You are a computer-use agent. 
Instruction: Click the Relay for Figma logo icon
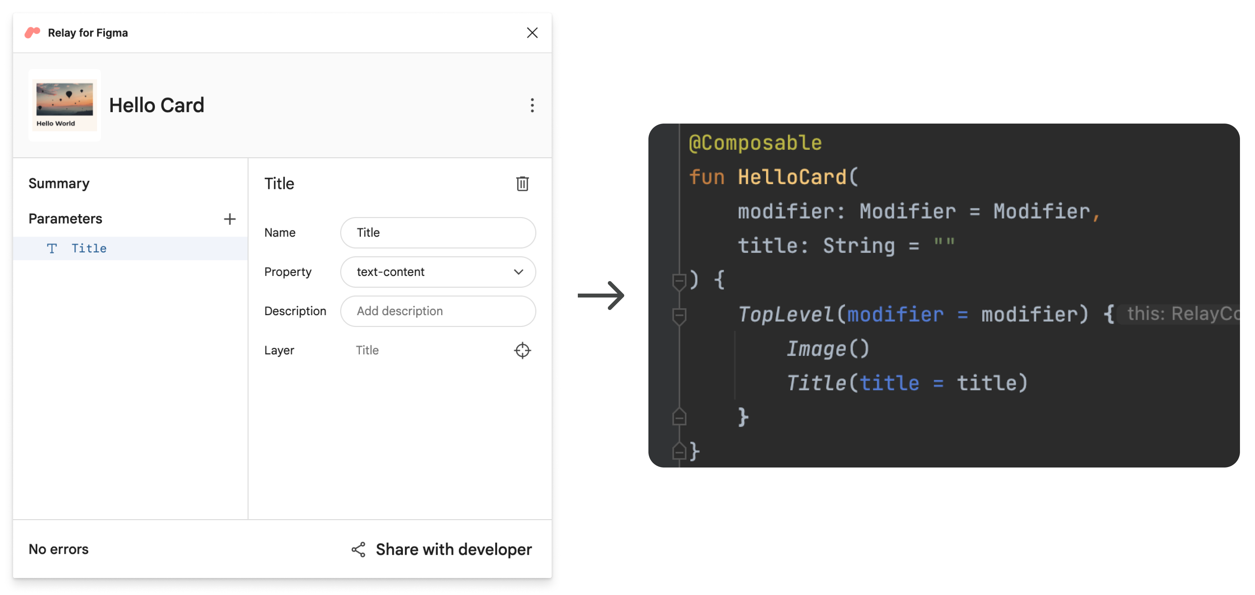point(33,32)
